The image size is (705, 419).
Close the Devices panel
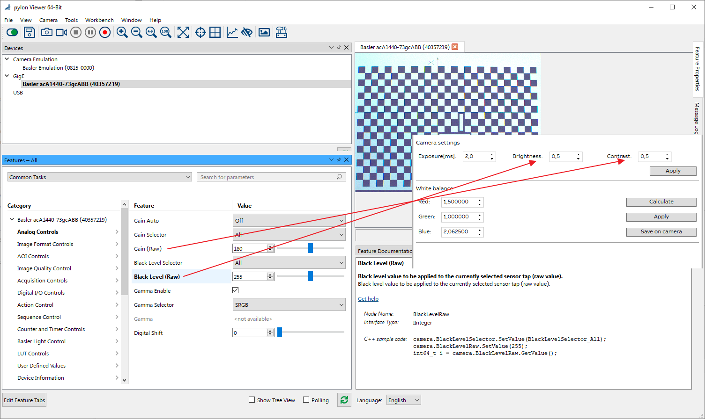click(x=347, y=48)
